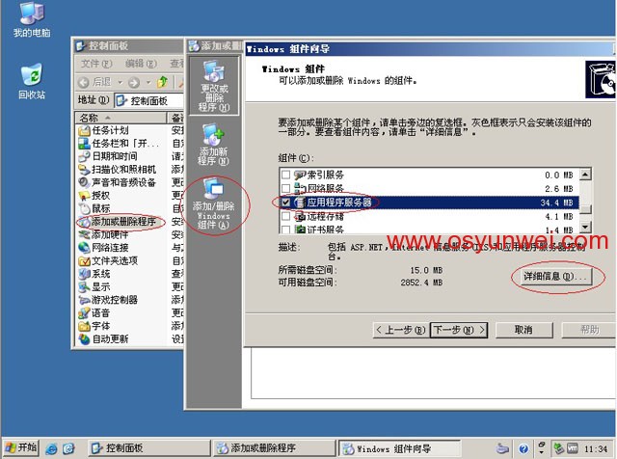Screen dimensions: 617x459
Task: Click 扫描仪和照相机 icon
Action: point(84,170)
